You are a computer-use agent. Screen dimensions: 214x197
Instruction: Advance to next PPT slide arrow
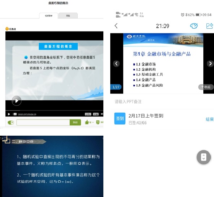pyautogui.click(x=210, y=63)
